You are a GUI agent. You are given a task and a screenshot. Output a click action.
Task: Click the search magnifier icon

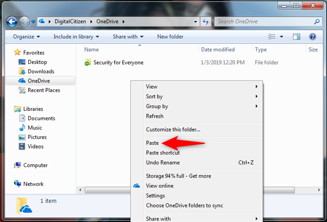(317, 22)
